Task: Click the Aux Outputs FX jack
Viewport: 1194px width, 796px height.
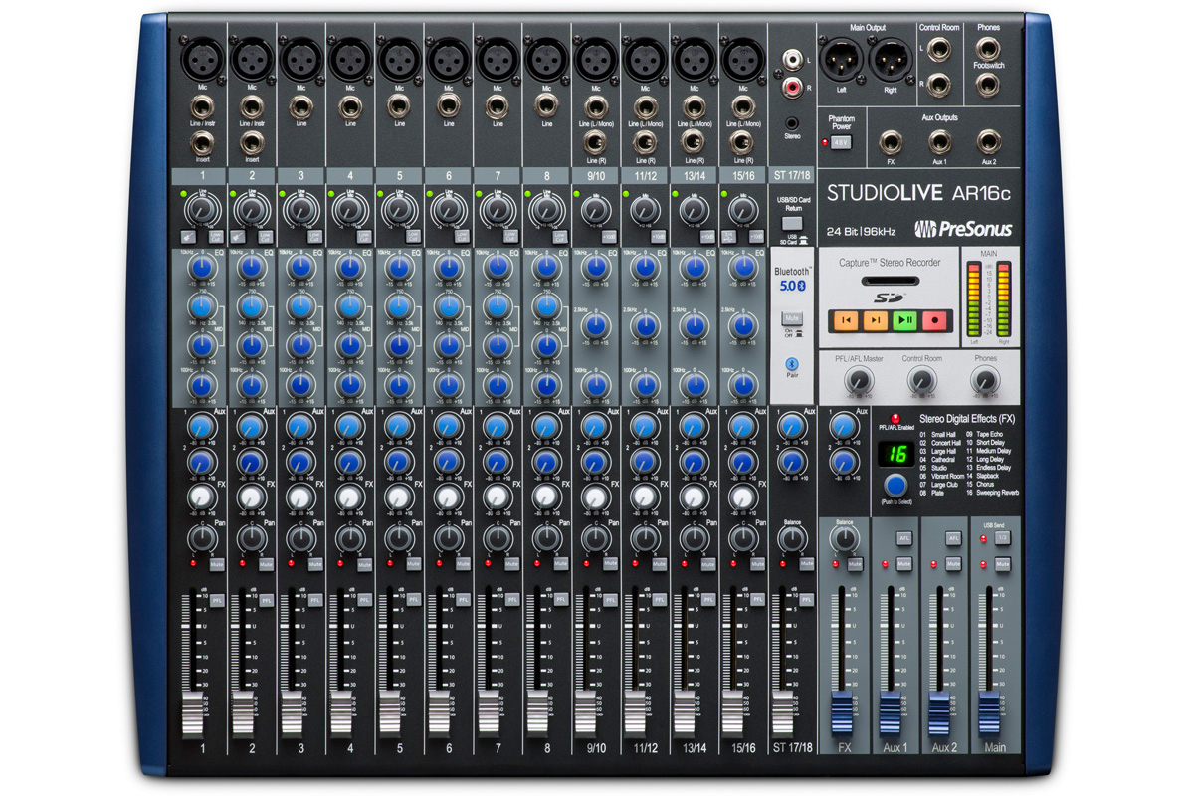Action: click(x=891, y=141)
